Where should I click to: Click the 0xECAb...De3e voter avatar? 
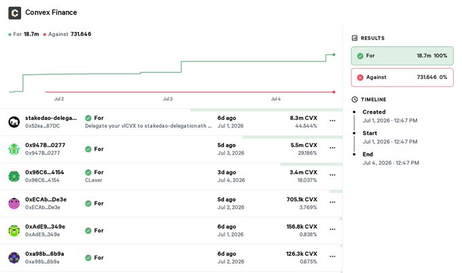[x=14, y=204]
